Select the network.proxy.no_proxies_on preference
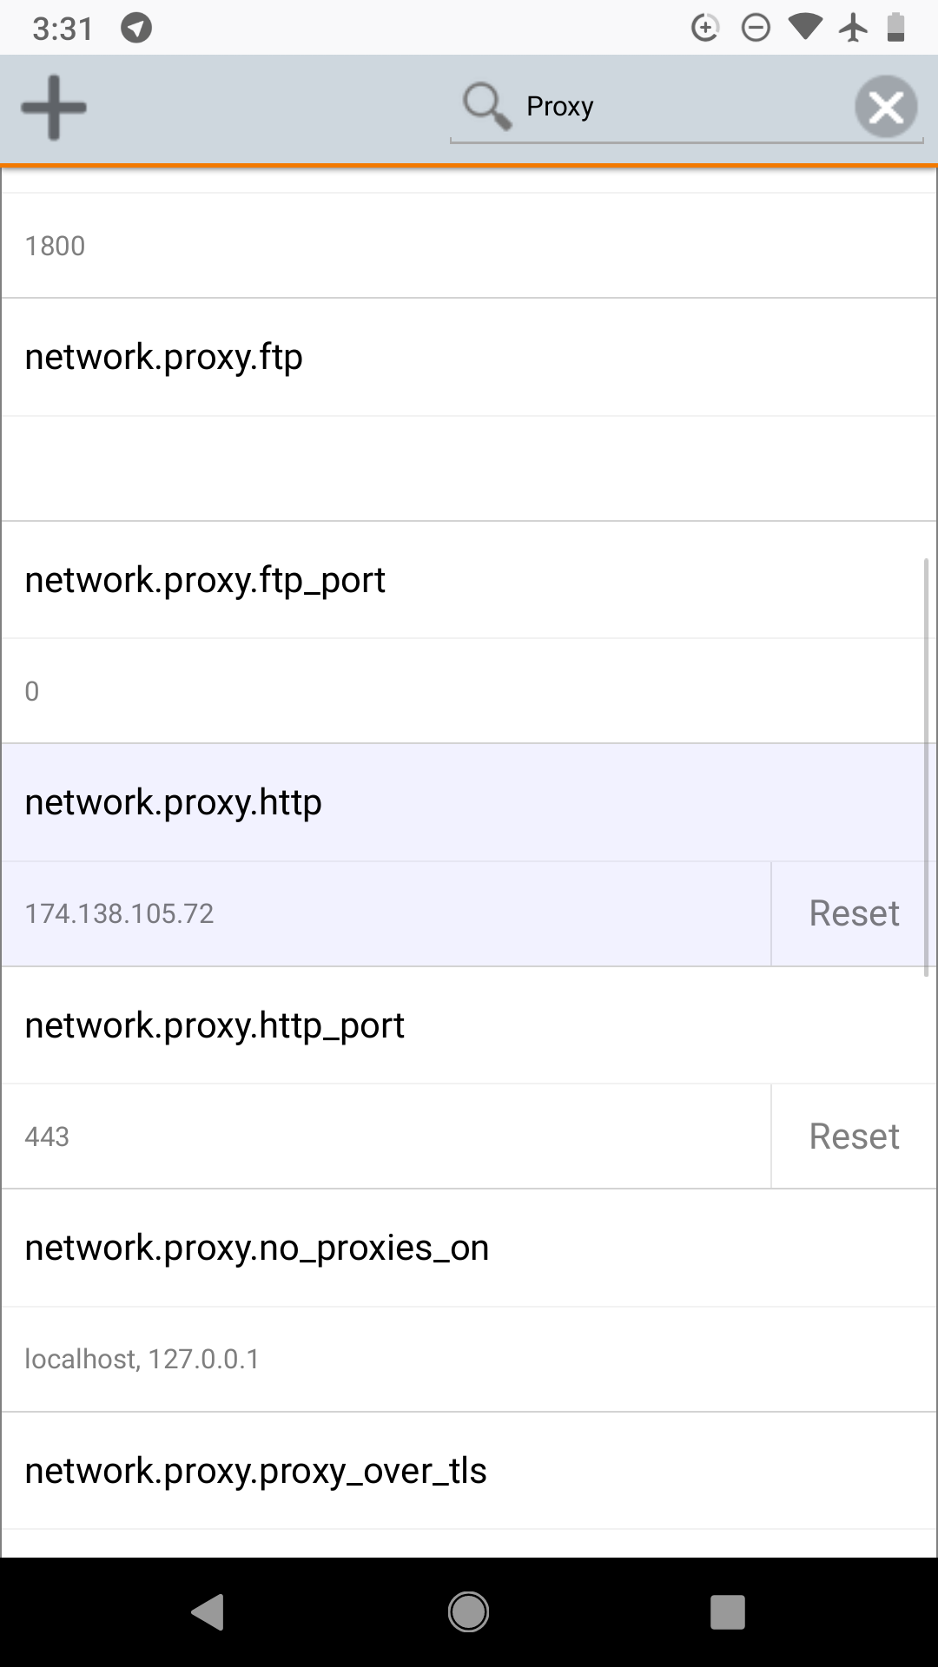This screenshot has width=938, height=1667. point(257,1248)
